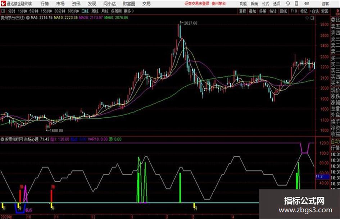Open the 市场 menu
Image resolution: width=340 pixels, height=219 pixels.
point(60,4)
